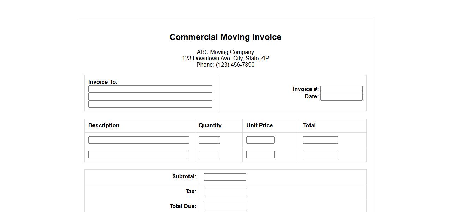The height and width of the screenshot is (212, 451).
Task: Click the Description column header
Action: click(x=104, y=126)
